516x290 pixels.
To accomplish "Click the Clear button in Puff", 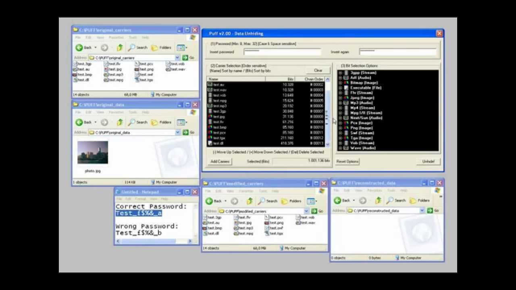I will click(318, 70).
